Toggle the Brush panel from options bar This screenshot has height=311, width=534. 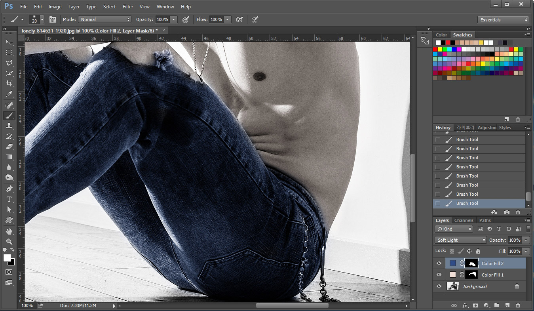tap(52, 19)
